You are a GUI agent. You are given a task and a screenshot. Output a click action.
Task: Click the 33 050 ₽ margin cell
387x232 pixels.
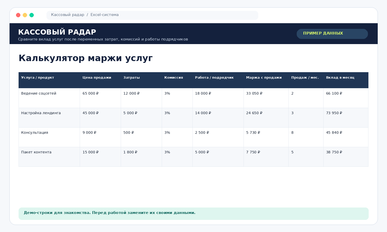click(266, 98)
